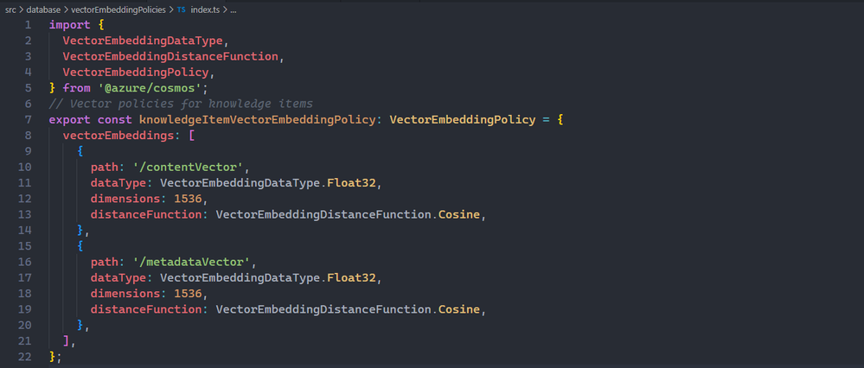Click the chevron after src breadcrumb
Image resolution: width=864 pixels, height=368 pixels.
22,10
